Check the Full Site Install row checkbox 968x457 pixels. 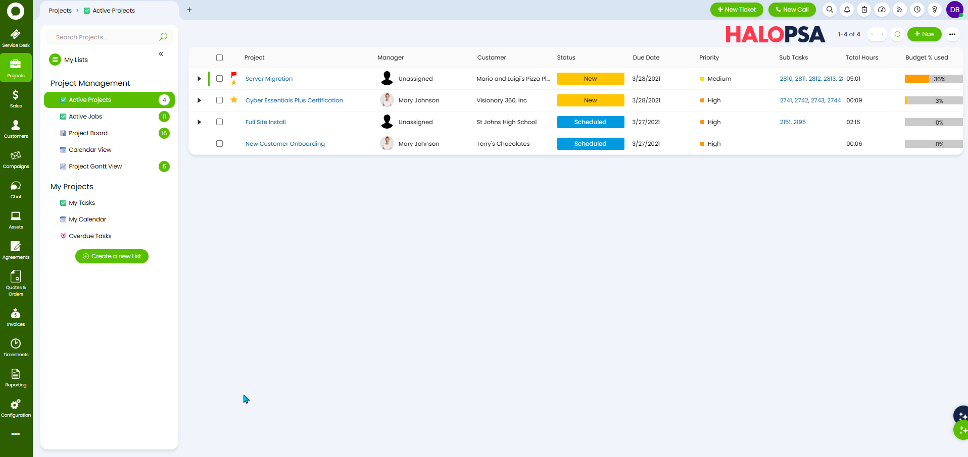219,122
